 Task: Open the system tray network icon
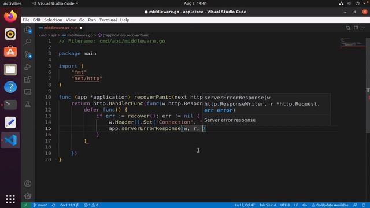click(341, 3)
